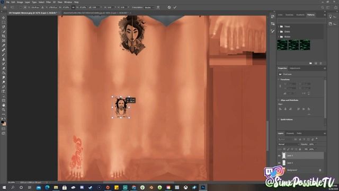Open the Layers panel menu
The width and height of the screenshot is (339, 191).
tap(325, 133)
